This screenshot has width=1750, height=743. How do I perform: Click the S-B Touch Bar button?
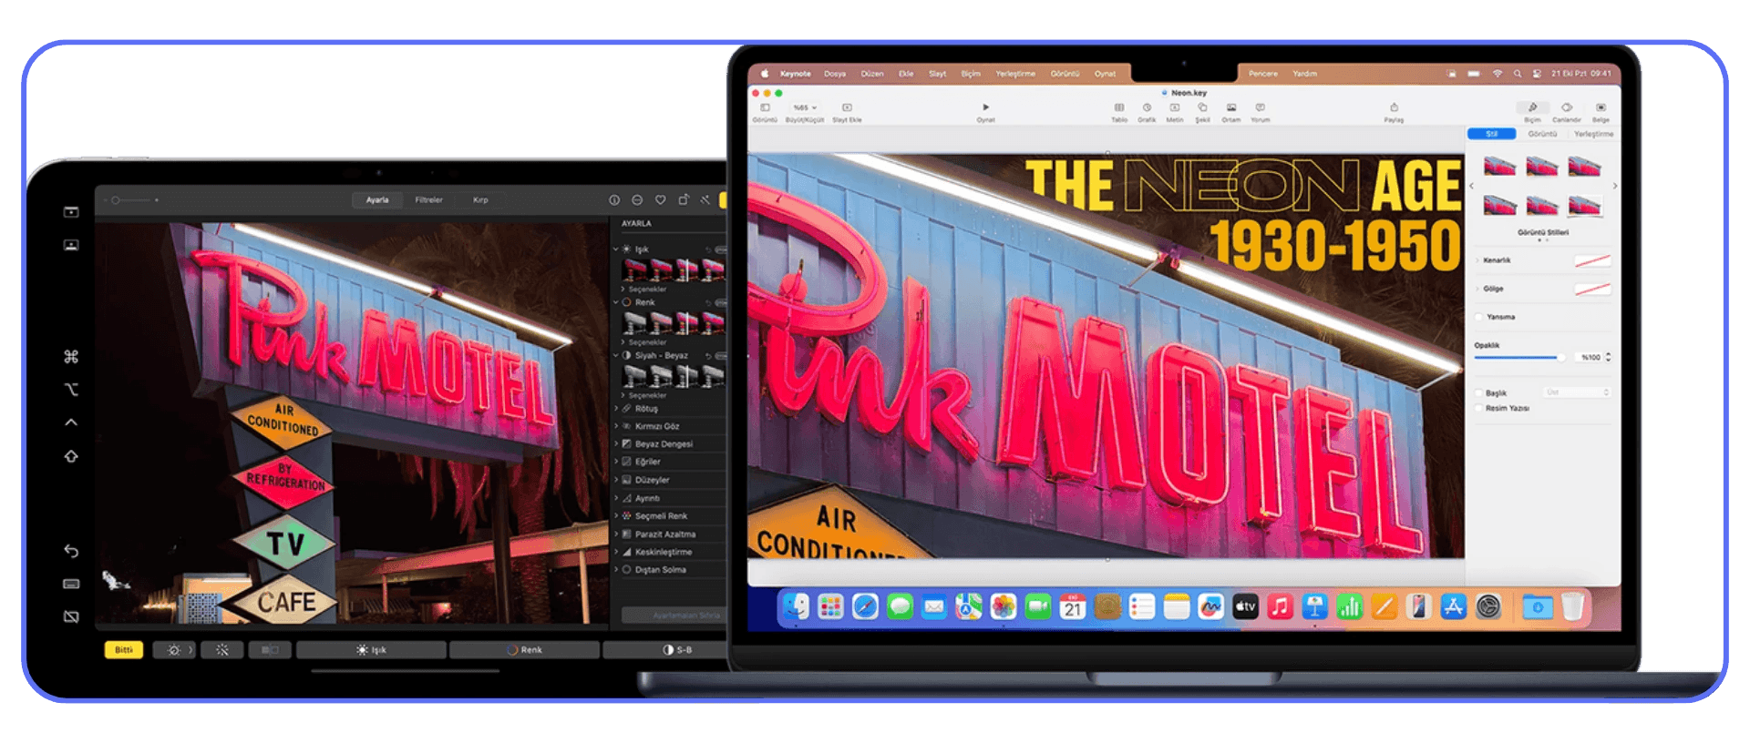[665, 650]
